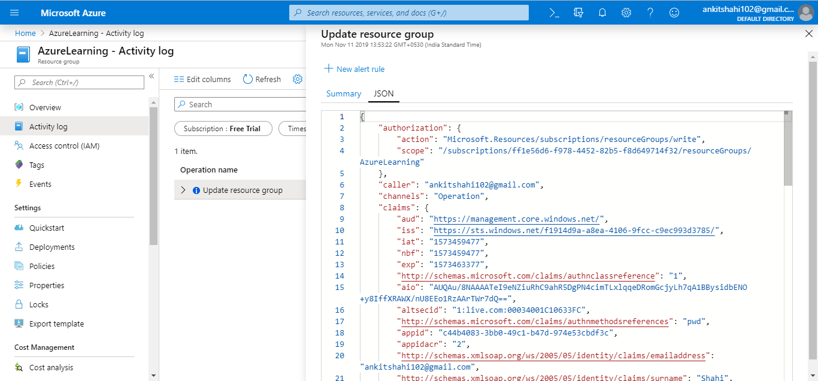818x381 pixels.
Task: Open the Directory + subscription filter
Action: pos(578,12)
